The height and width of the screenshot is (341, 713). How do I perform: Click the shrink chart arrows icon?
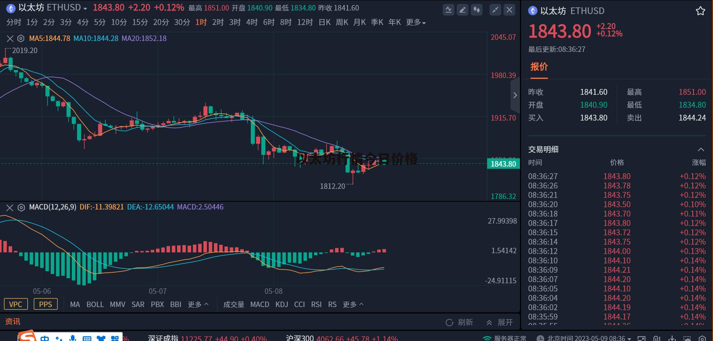point(495,10)
